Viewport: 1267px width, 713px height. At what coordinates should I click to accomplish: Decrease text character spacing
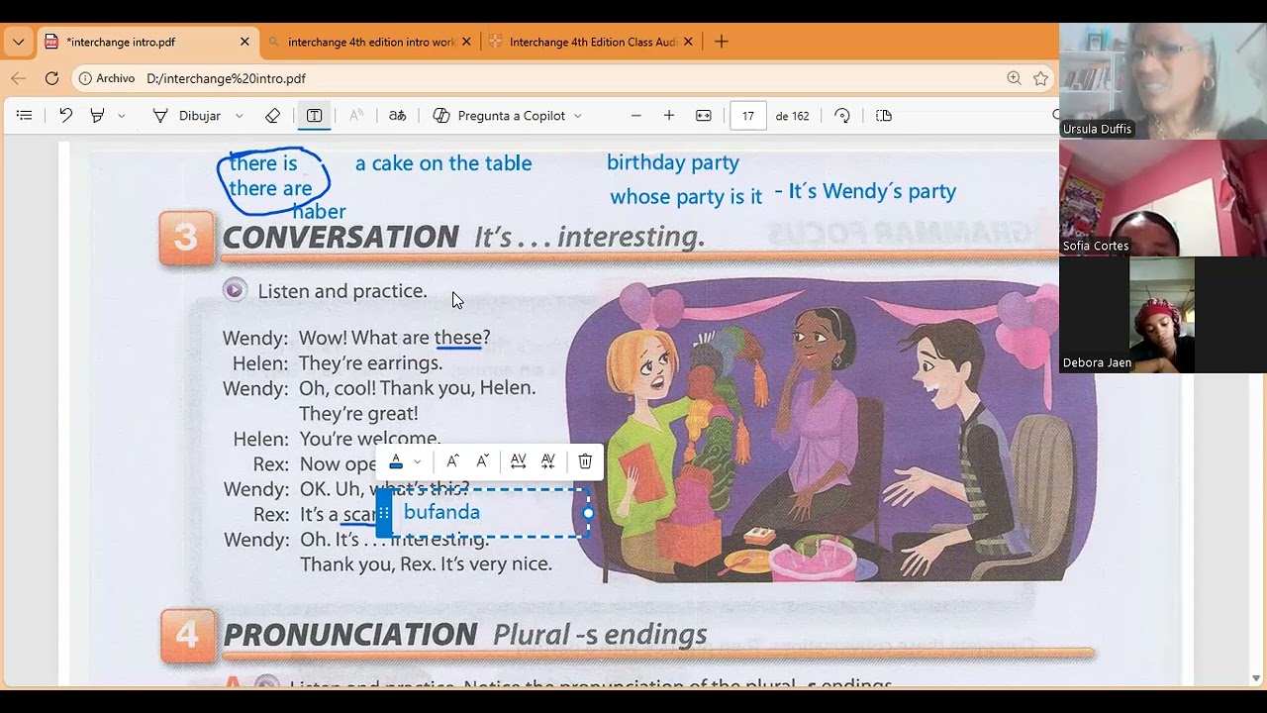coord(548,461)
